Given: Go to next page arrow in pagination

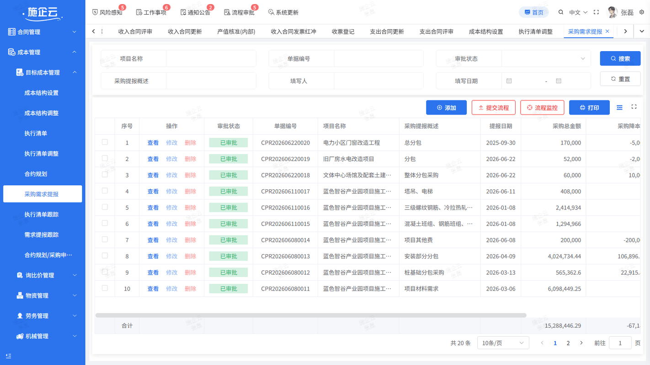Looking at the screenshot, I should tap(581, 343).
